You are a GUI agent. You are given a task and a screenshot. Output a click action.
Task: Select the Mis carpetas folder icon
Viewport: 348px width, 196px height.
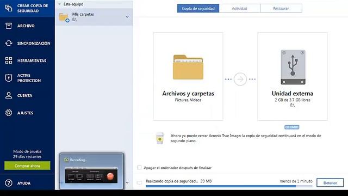coord(64,17)
